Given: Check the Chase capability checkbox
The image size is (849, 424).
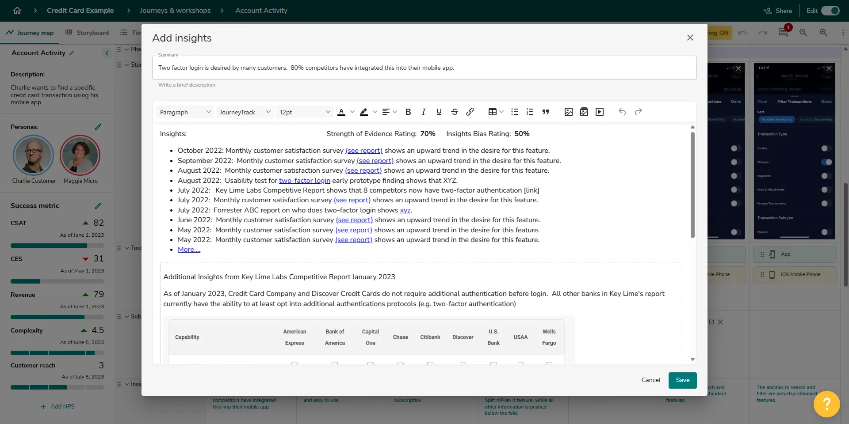Looking at the screenshot, I should (401, 365).
